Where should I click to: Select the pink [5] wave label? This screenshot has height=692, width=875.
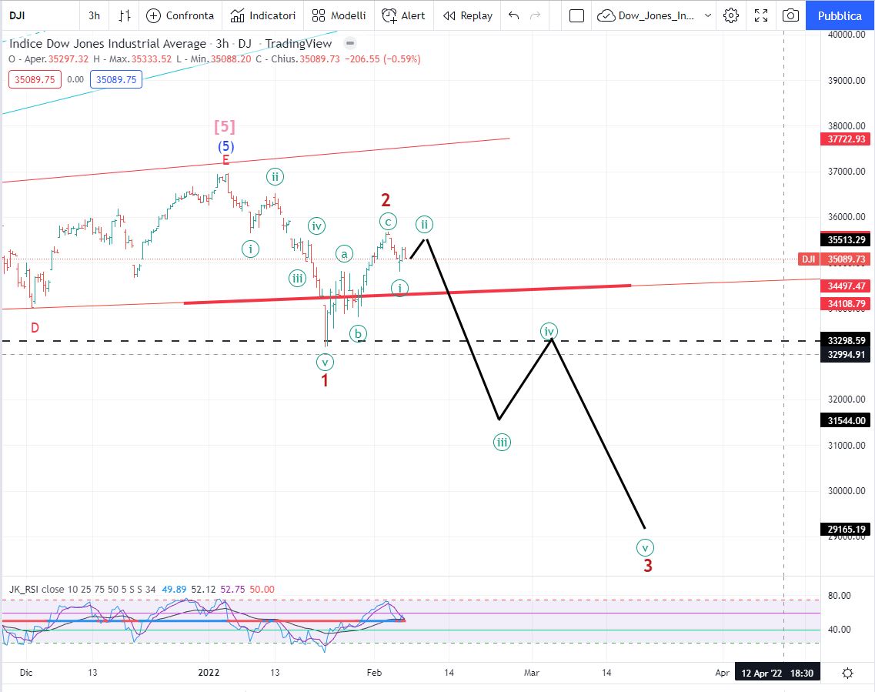point(225,127)
